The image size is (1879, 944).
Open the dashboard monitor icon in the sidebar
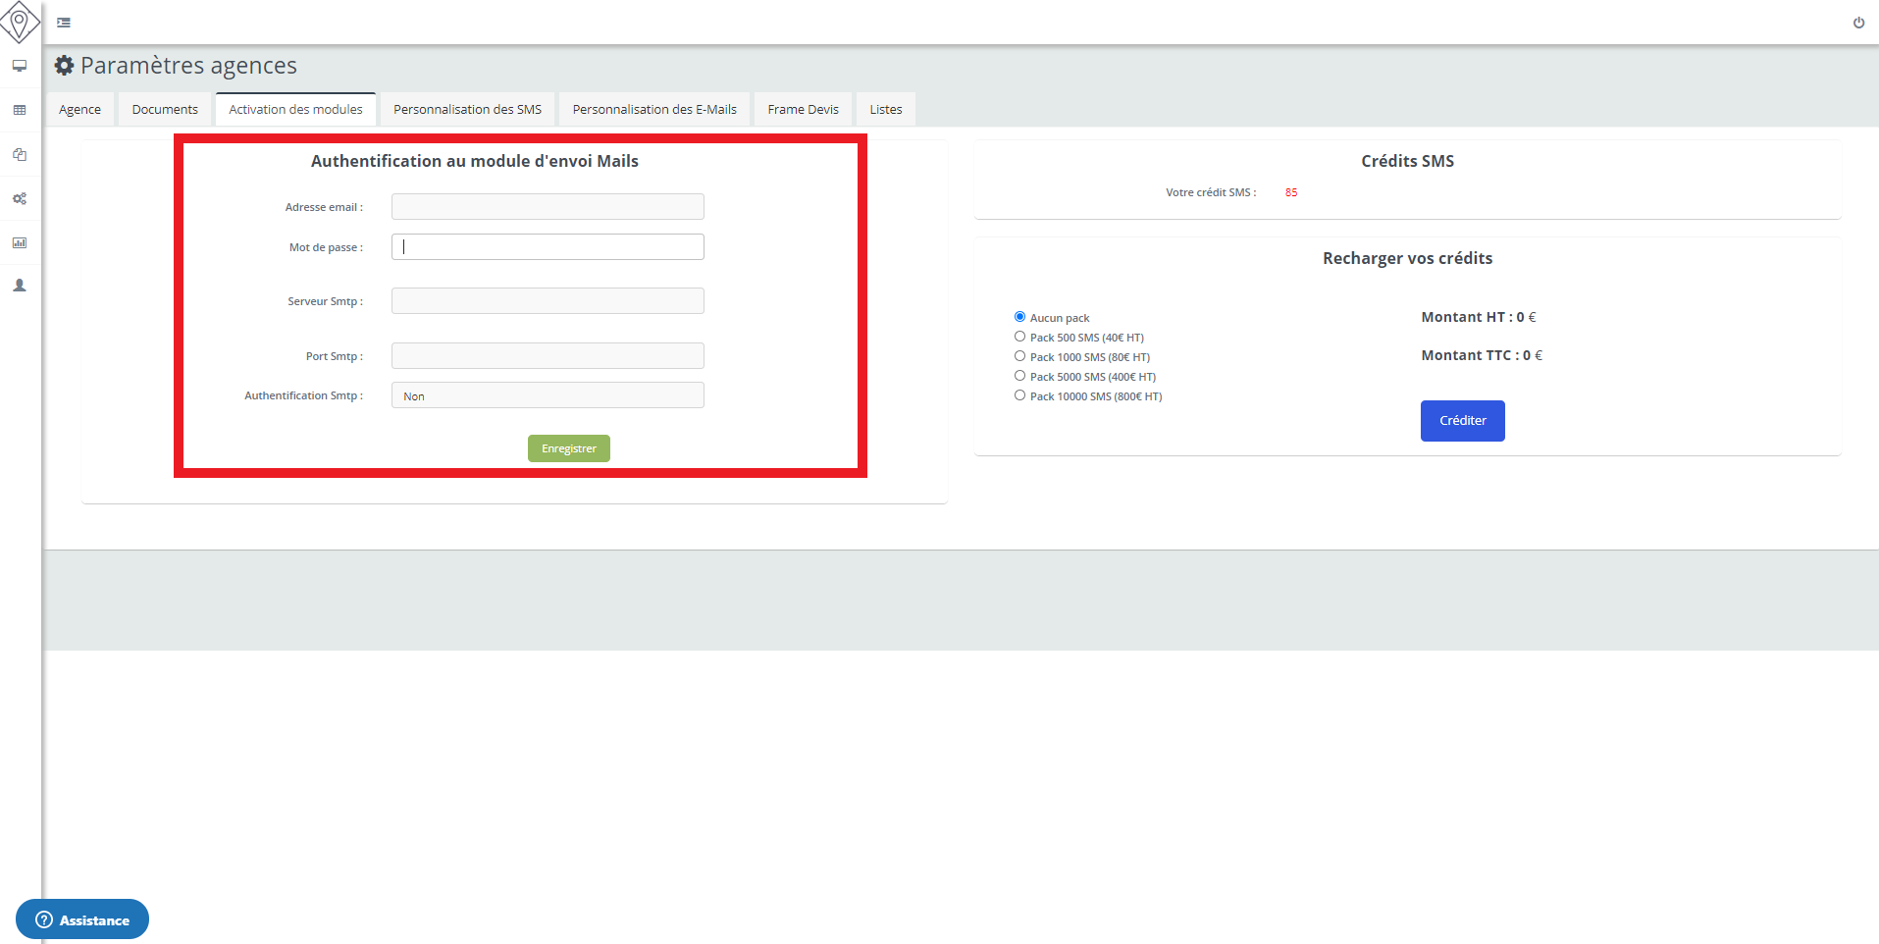[19, 66]
